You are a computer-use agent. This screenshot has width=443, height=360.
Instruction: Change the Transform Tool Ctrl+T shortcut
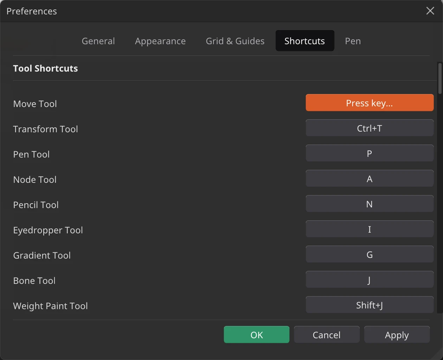pos(370,128)
